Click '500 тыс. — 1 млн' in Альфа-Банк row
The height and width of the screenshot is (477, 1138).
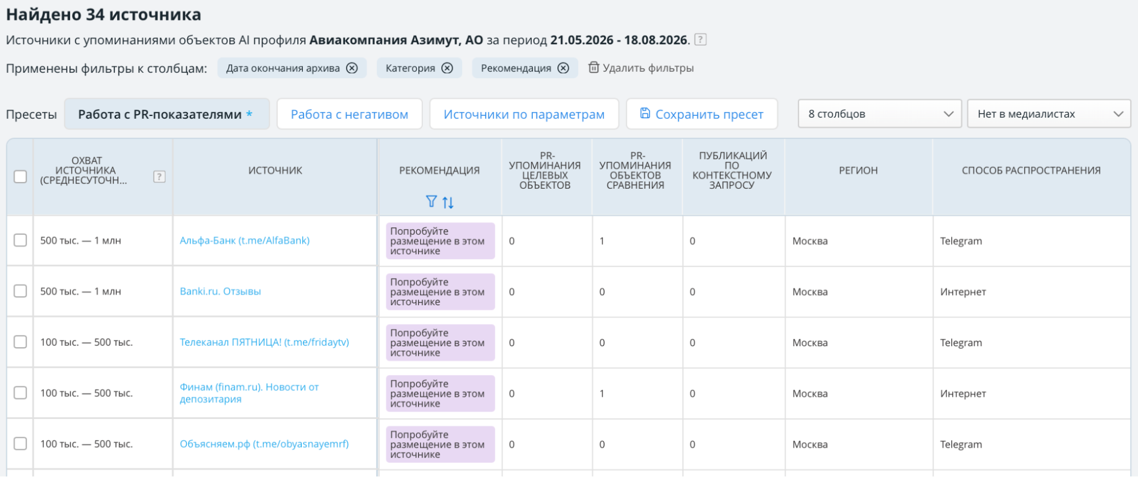[81, 240]
